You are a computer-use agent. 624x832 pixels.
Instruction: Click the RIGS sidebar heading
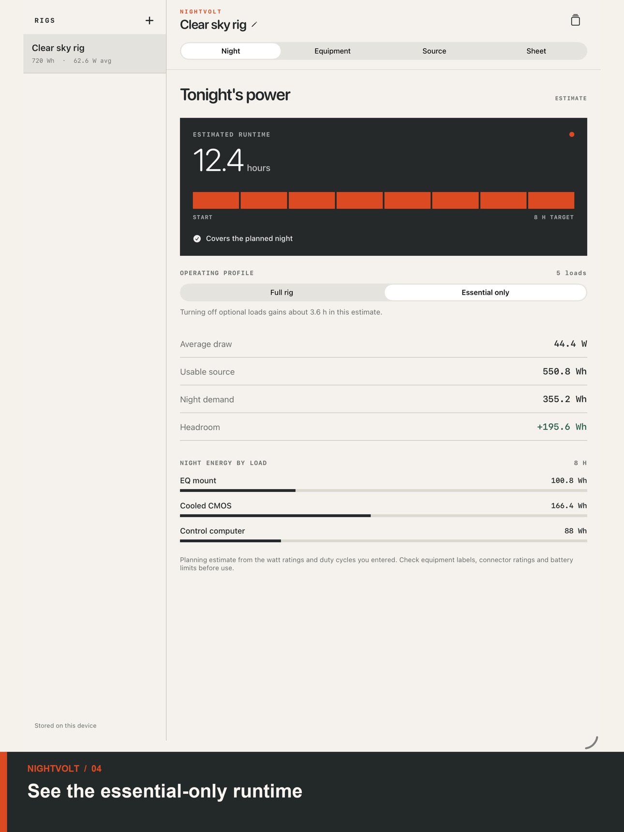(x=45, y=20)
